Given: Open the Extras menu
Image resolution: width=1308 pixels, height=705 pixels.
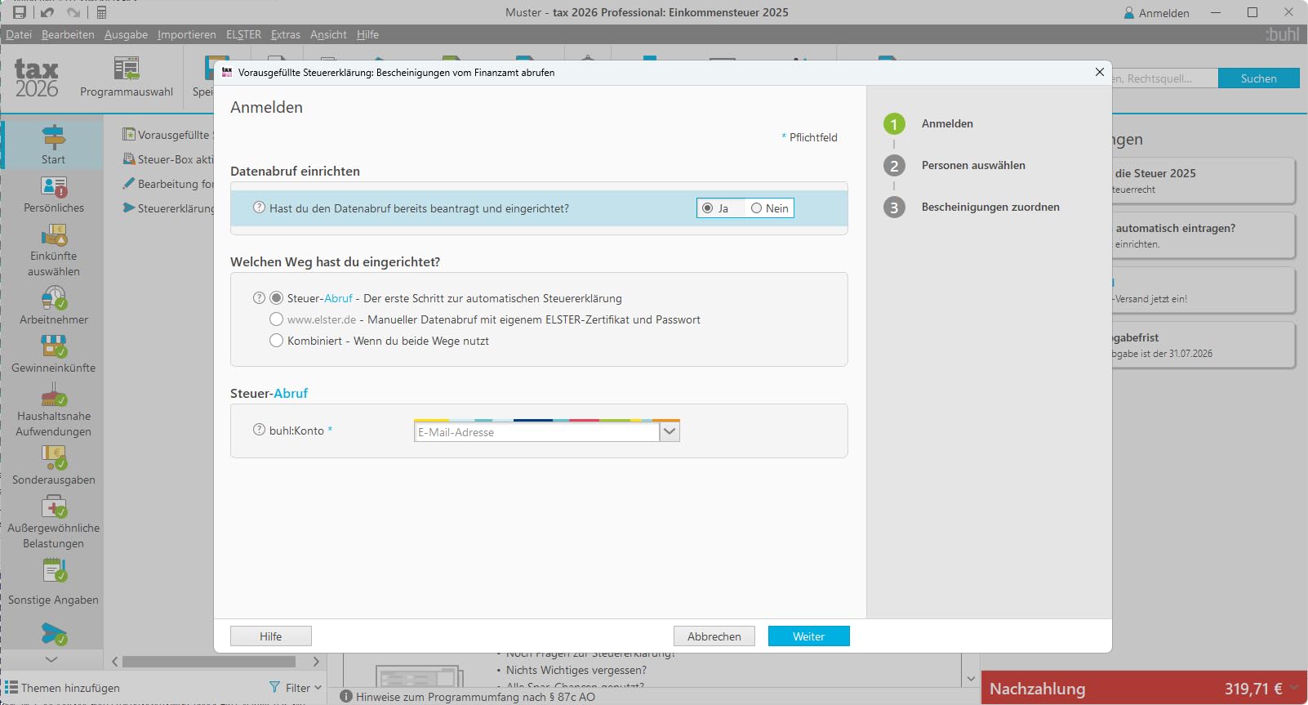Looking at the screenshot, I should (x=286, y=34).
